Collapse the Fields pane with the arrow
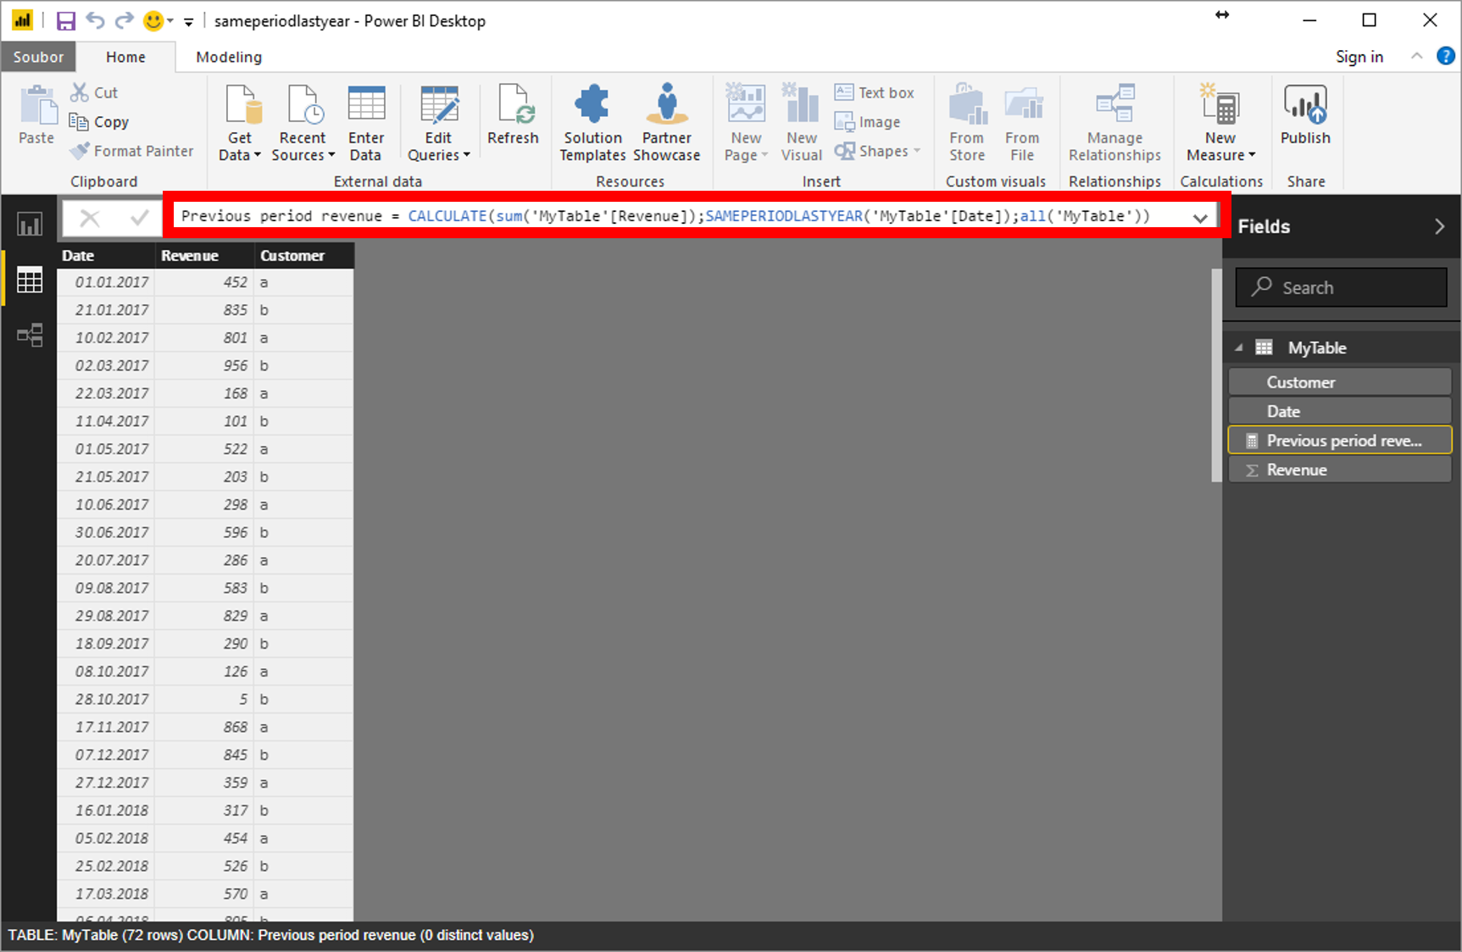Viewport: 1462px width, 952px height. click(1439, 226)
